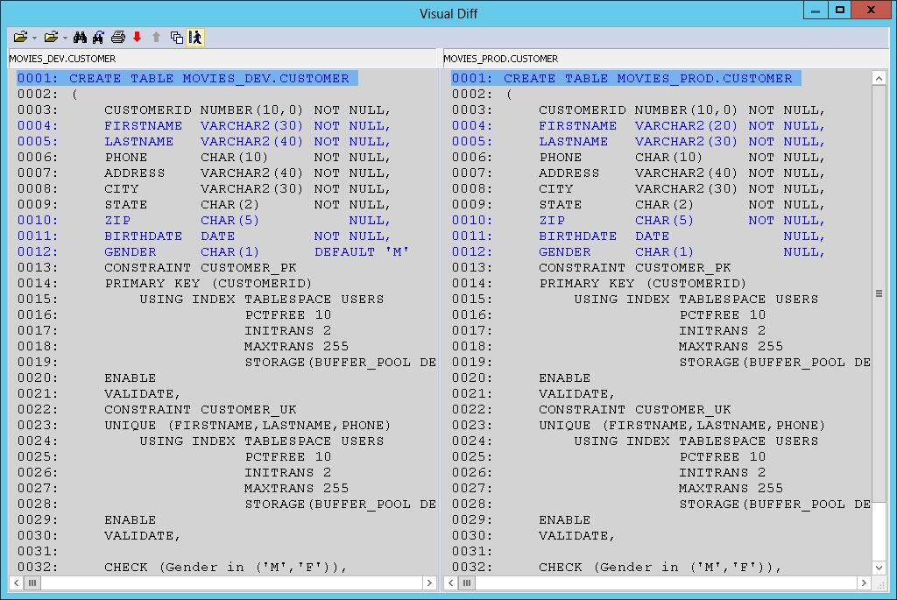
Task: Open left file with first folder icon
Action: (21, 37)
